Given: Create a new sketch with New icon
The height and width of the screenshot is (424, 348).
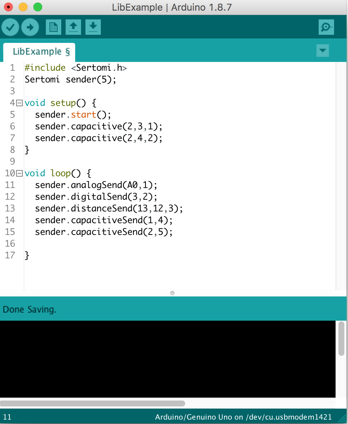Looking at the screenshot, I should pos(54,27).
